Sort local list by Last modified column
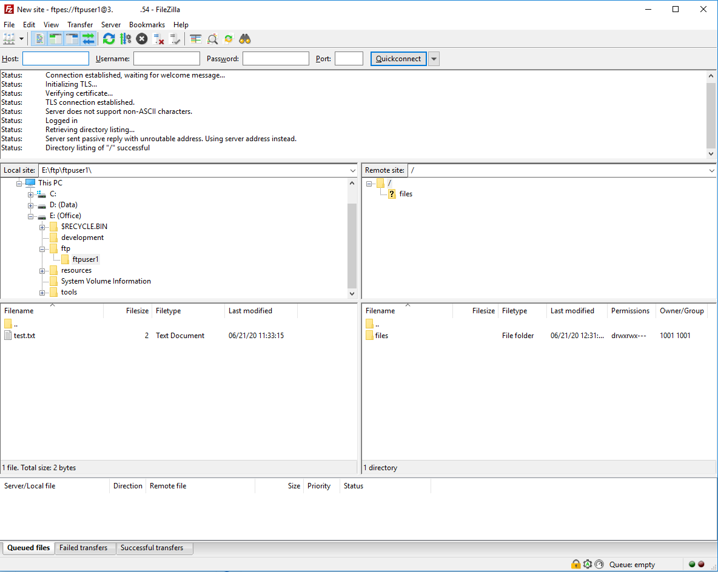This screenshot has width=718, height=572. (261, 311)
